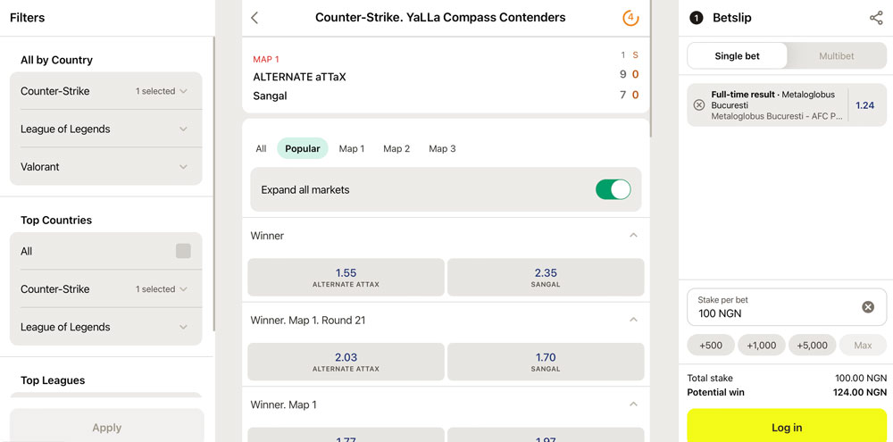This screenshot has width=893, height=442.
Task: Clear the stake per bet field
Action: coord(867,307)
